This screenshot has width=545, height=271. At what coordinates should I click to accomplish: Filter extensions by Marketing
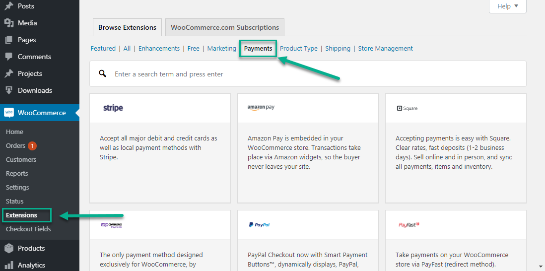coord(222,48)
